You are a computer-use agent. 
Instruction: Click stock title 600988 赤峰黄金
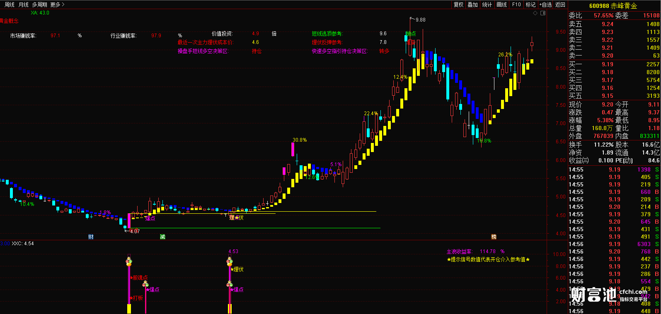point(613,6)
